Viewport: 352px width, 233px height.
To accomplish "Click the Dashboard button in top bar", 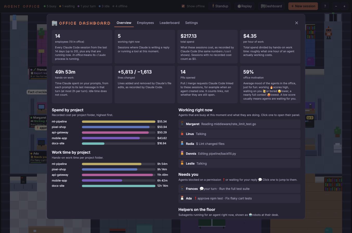I will point(271,6).
